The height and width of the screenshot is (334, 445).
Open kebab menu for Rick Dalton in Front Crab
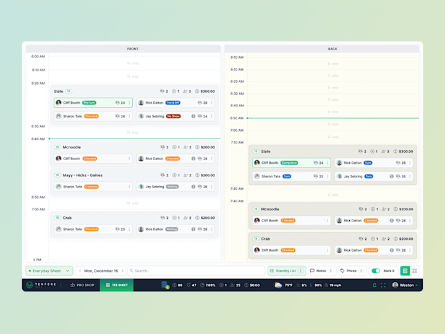212,229
